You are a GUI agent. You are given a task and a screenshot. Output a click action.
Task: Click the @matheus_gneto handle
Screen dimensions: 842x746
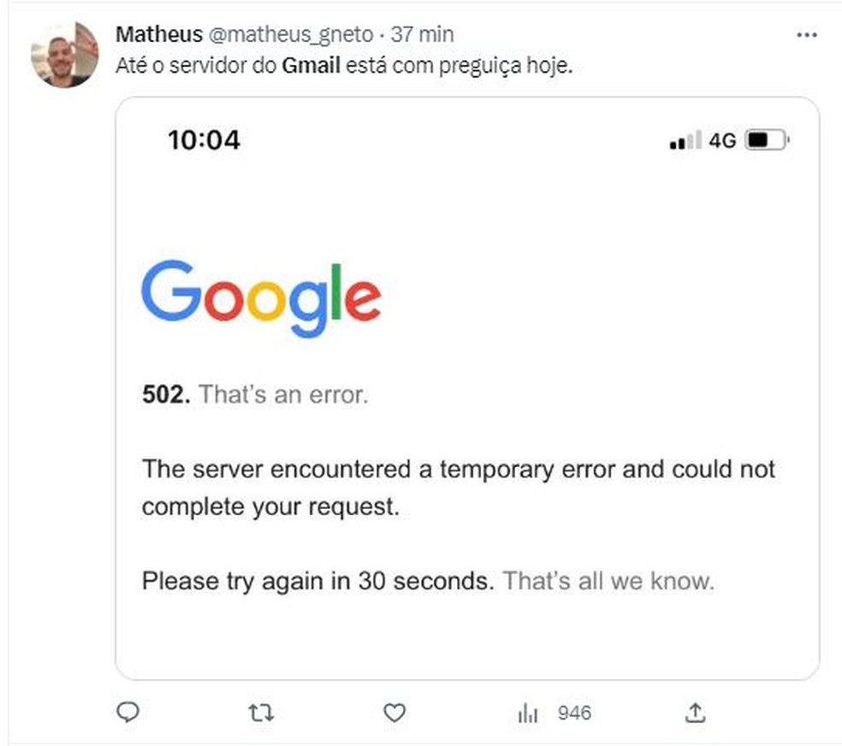[x=291, y=34]
